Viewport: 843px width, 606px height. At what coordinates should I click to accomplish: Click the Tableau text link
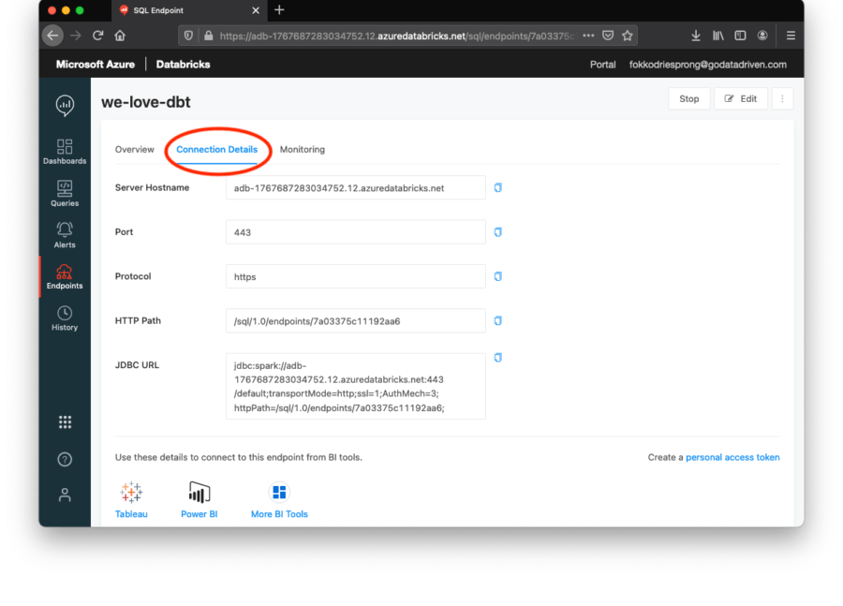click(x=131, y=514)
